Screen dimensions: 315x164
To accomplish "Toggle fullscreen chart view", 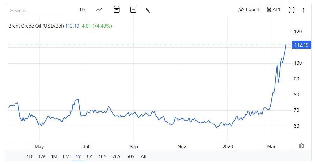I will click(x=292, y=10).
